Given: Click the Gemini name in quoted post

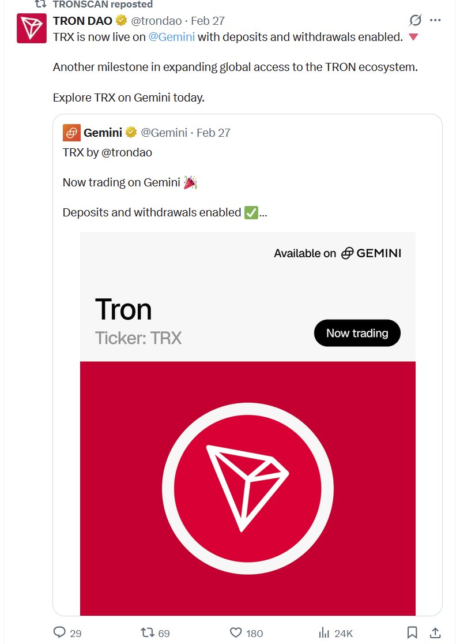Looking at the screenshot, I should click(x=103, y=133).
